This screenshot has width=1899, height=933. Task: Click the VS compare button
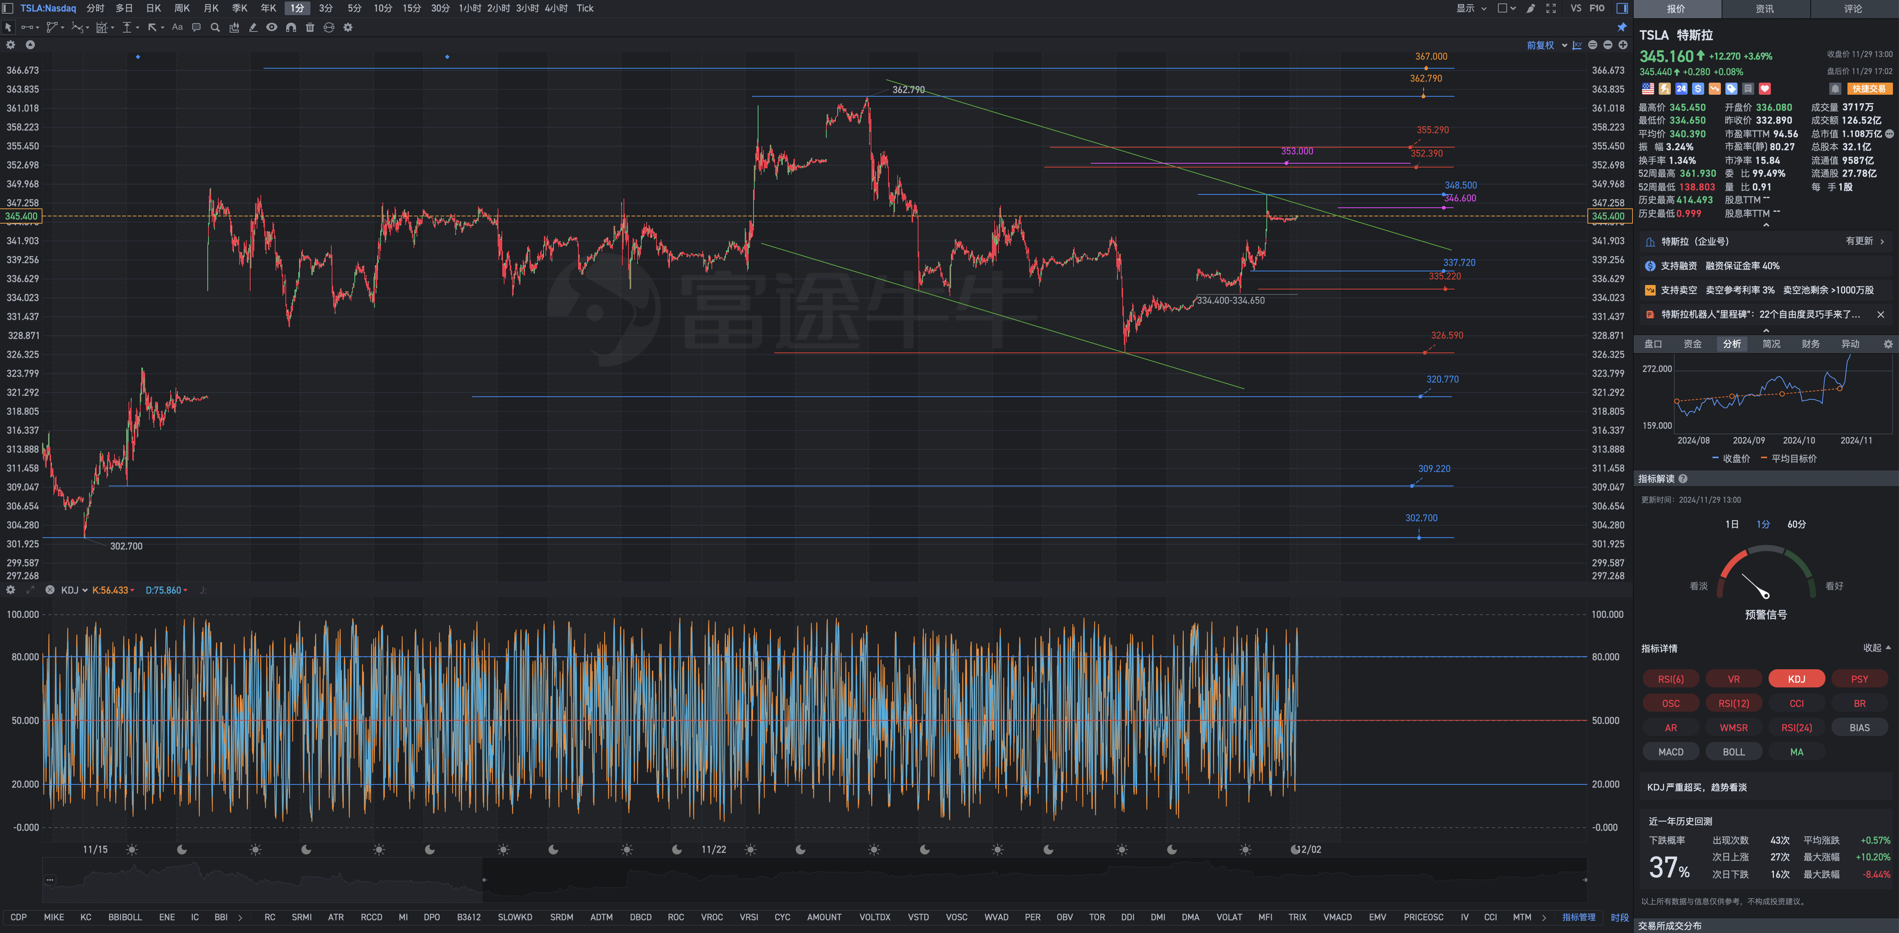[x=1575, y=8]
